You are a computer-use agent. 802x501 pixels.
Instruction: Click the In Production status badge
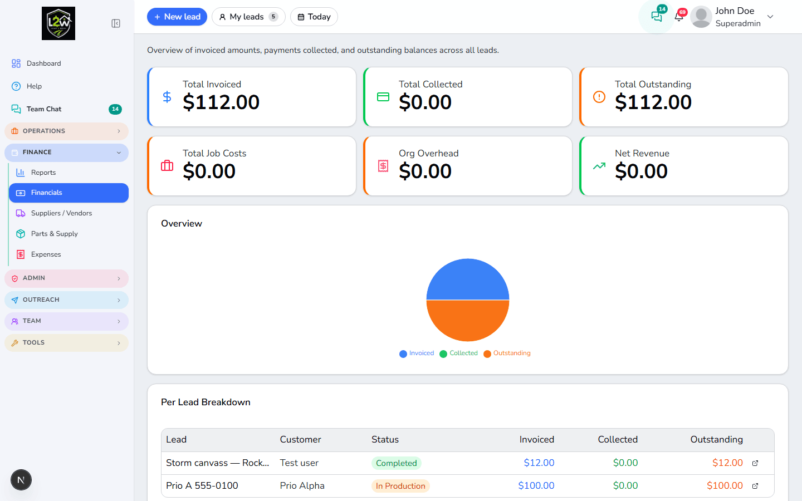400,486
